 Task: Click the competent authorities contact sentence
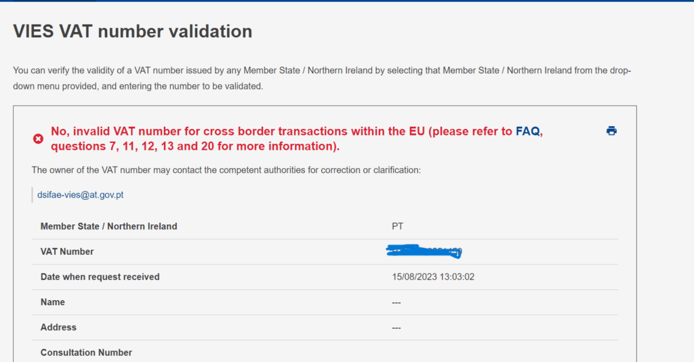click(226, 169)
